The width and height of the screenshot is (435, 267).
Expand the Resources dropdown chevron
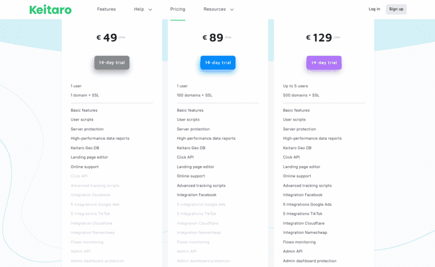[232, 10]
